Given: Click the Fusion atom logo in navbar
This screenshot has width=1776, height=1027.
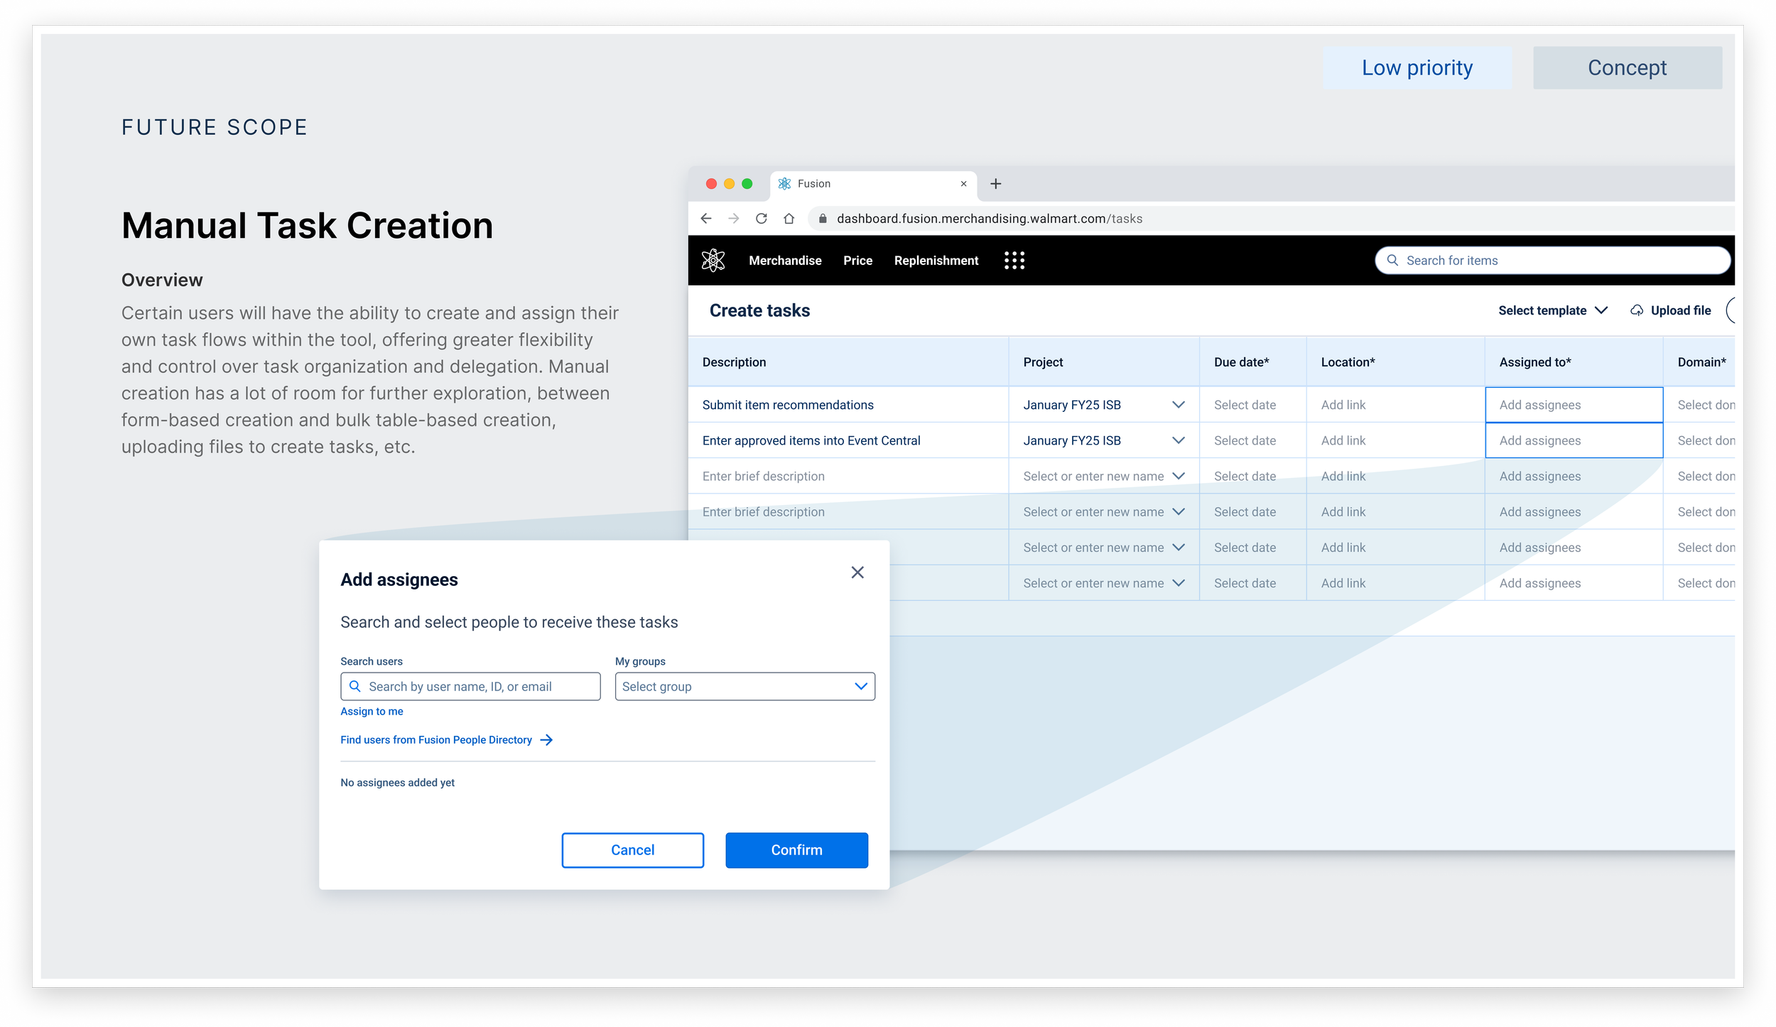Looking at the screenshot, I should [713, 261].
